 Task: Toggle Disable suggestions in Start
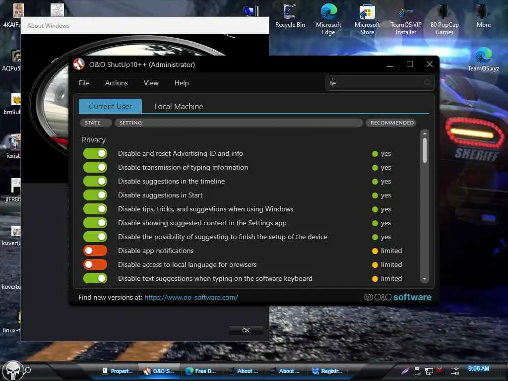point(95,195)
